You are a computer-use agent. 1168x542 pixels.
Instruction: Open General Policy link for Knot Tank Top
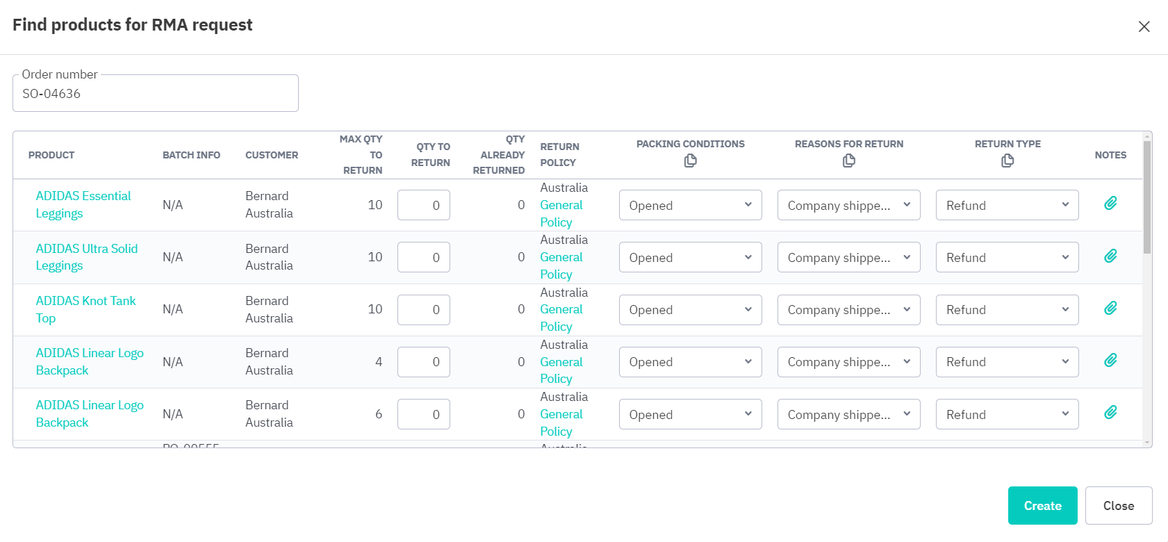pos(561,318)
